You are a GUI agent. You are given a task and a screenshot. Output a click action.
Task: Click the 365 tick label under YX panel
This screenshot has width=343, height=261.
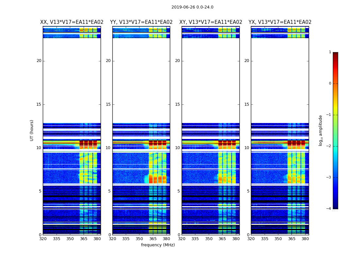click(x=292, y=239)
